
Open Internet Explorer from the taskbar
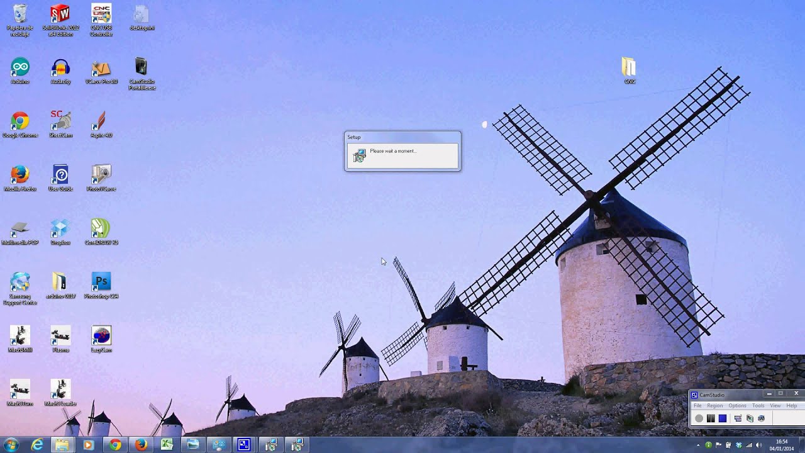tap(37, 445)
